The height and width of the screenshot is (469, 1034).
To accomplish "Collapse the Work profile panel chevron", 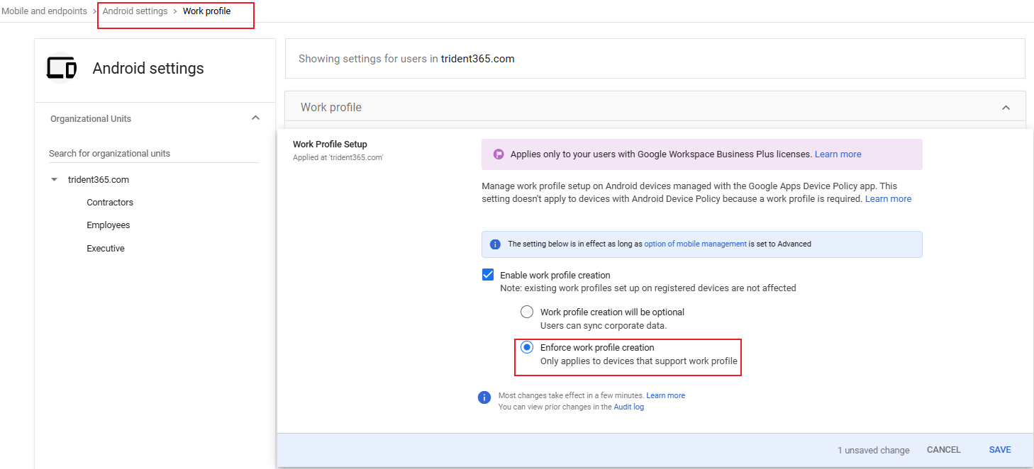I will click(x=1005, y=108).
